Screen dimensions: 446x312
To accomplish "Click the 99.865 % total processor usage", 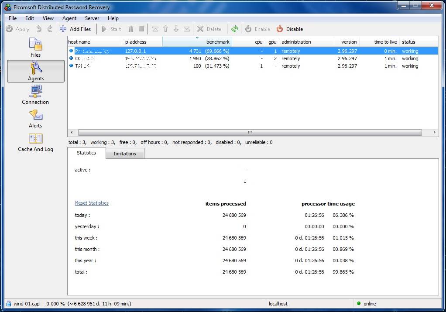I will (x=343, y=272).
